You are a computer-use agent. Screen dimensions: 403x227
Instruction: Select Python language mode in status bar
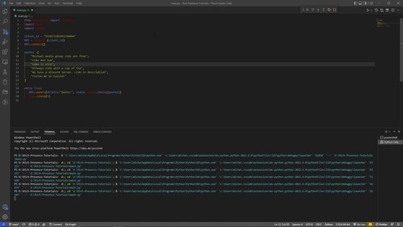329,224
